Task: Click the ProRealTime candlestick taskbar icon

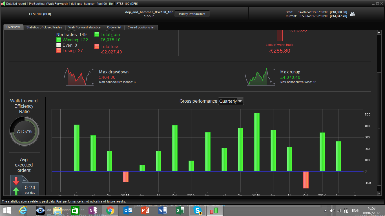Action: [215, 210]
